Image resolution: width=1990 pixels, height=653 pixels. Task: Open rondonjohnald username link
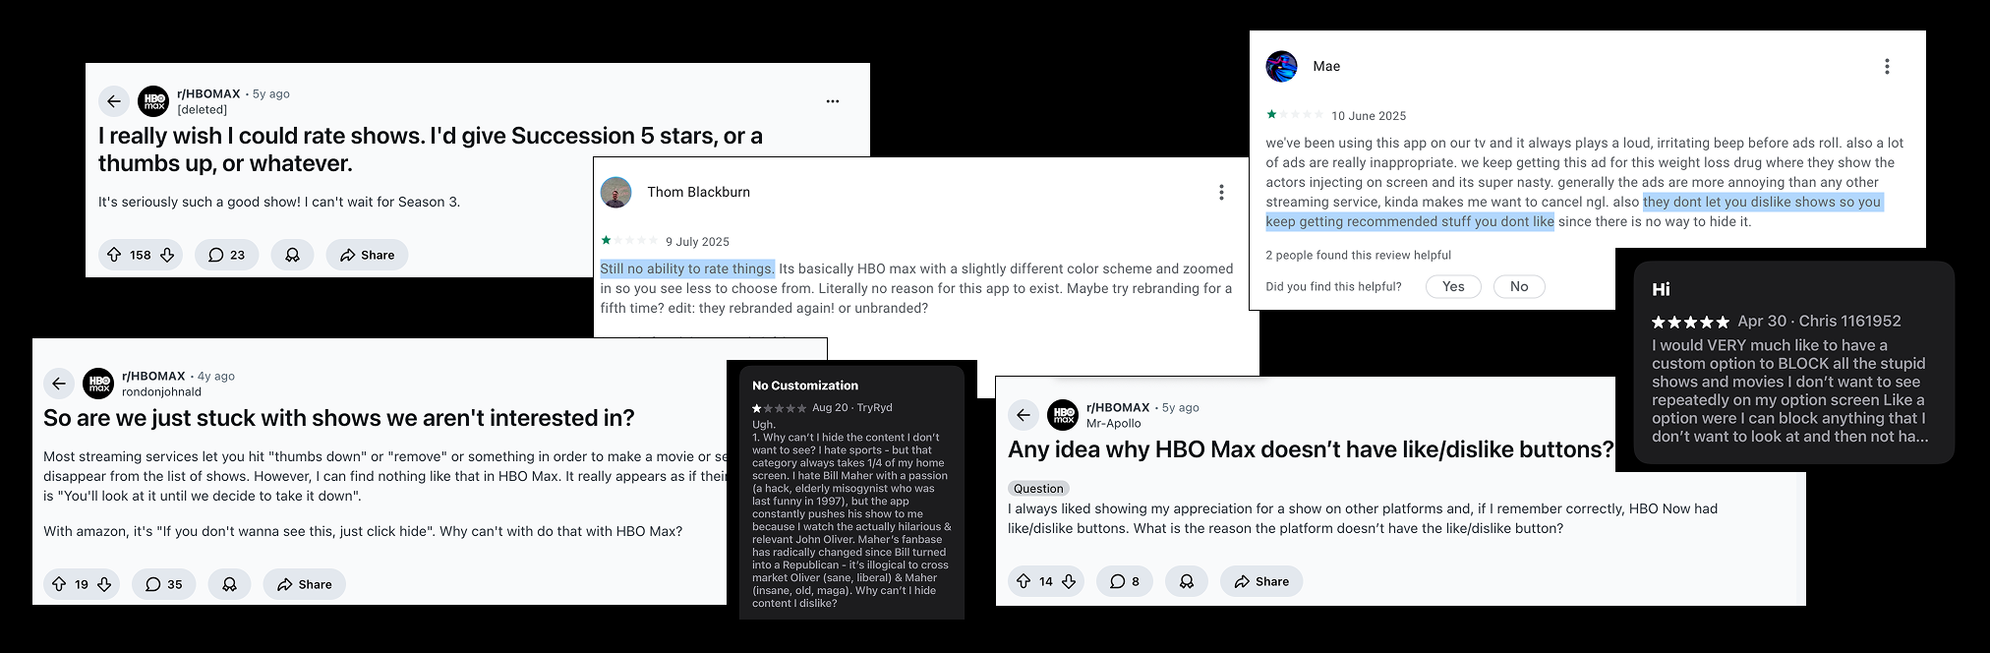coord(161,391)
